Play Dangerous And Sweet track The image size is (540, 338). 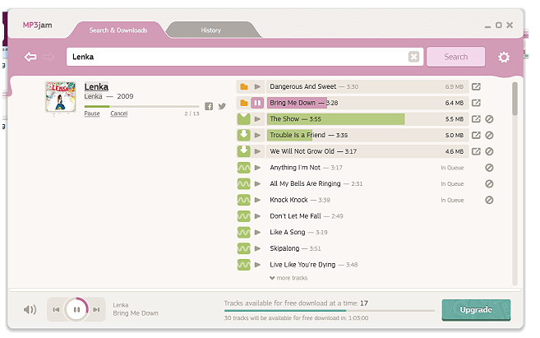click(x=257, y=86)
